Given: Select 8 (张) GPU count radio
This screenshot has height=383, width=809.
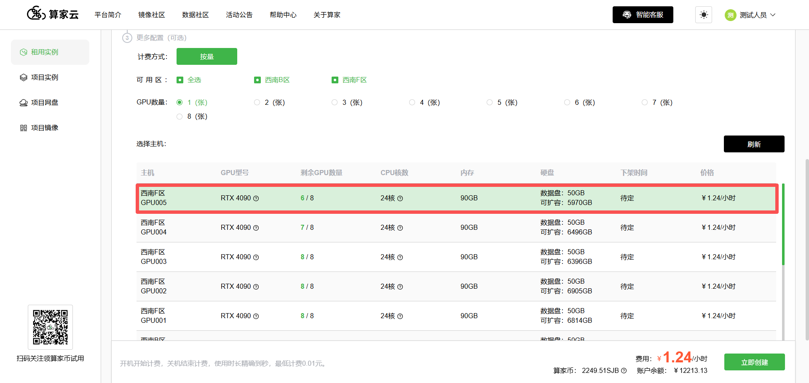Looking at the screenshot, I should coord(179,117).
